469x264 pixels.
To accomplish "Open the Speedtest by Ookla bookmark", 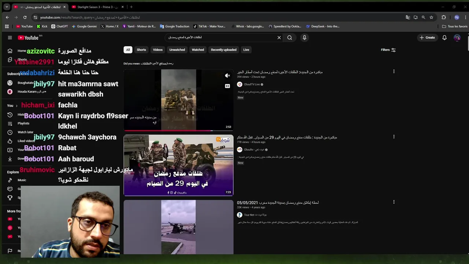I will [x=285, y=26].
